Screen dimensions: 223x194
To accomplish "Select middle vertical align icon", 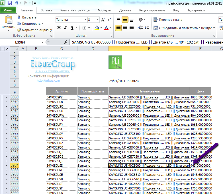I will point(125,20).
